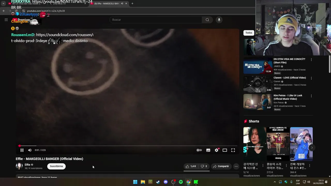Start voice search with the microphone icon
The image size is (331, 186).
(219, 20)
